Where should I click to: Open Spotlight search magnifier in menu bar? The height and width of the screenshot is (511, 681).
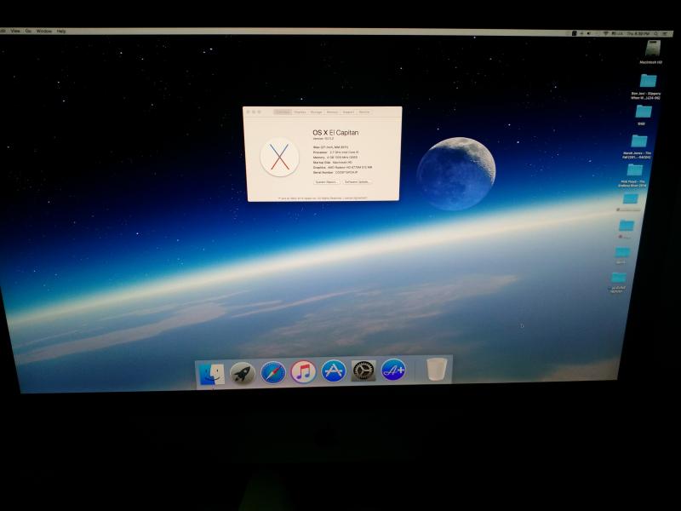[x=655, y=33]
